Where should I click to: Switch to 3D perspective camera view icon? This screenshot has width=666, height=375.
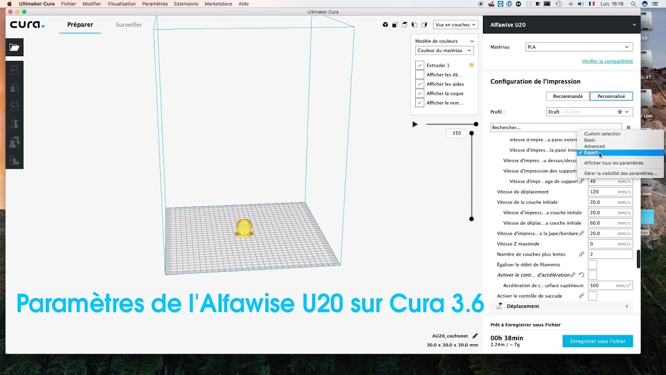[386, 24]
